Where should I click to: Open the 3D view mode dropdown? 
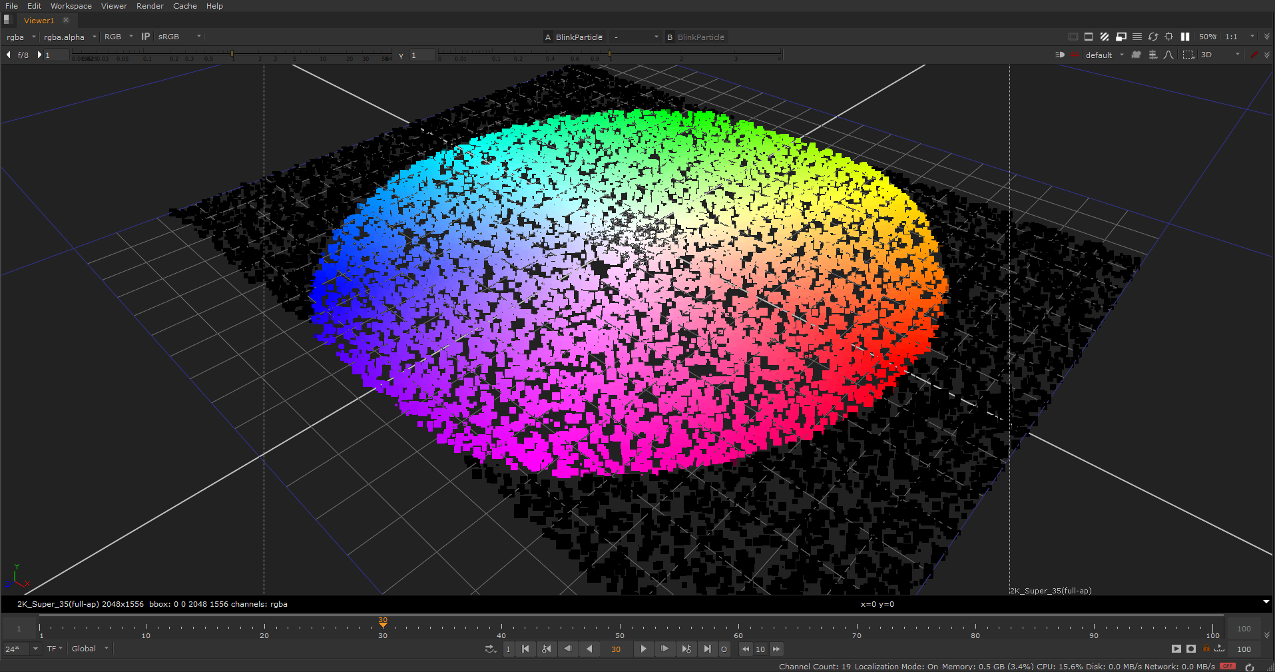click(x=1220, y=55)
